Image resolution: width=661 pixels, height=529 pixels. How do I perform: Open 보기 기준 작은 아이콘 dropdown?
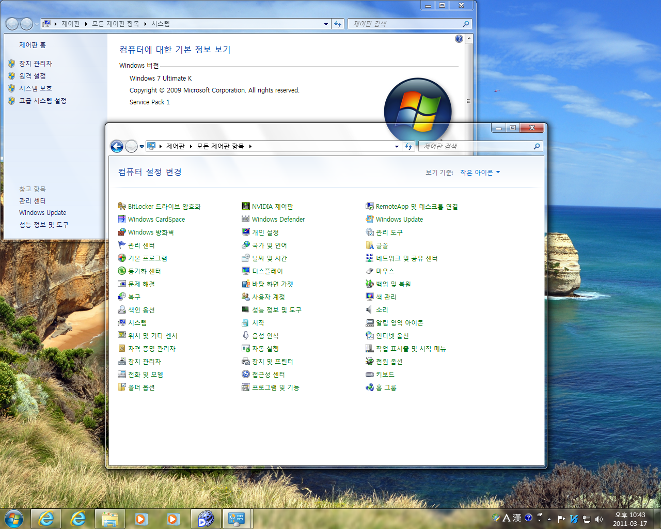click(480, 173)
